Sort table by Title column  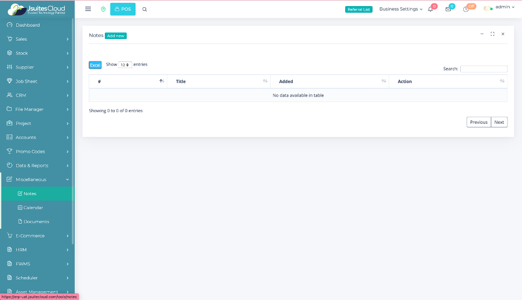tap(218, 81)
